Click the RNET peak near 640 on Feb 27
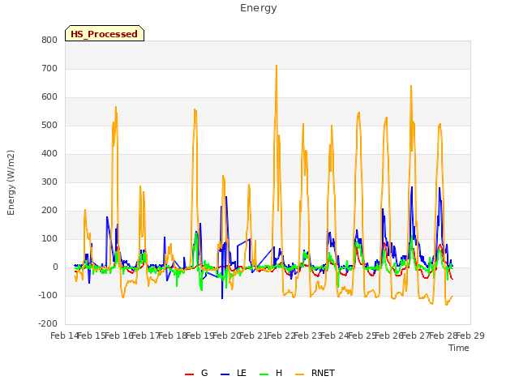Viewport: 519px width, 389px height. 411,86
